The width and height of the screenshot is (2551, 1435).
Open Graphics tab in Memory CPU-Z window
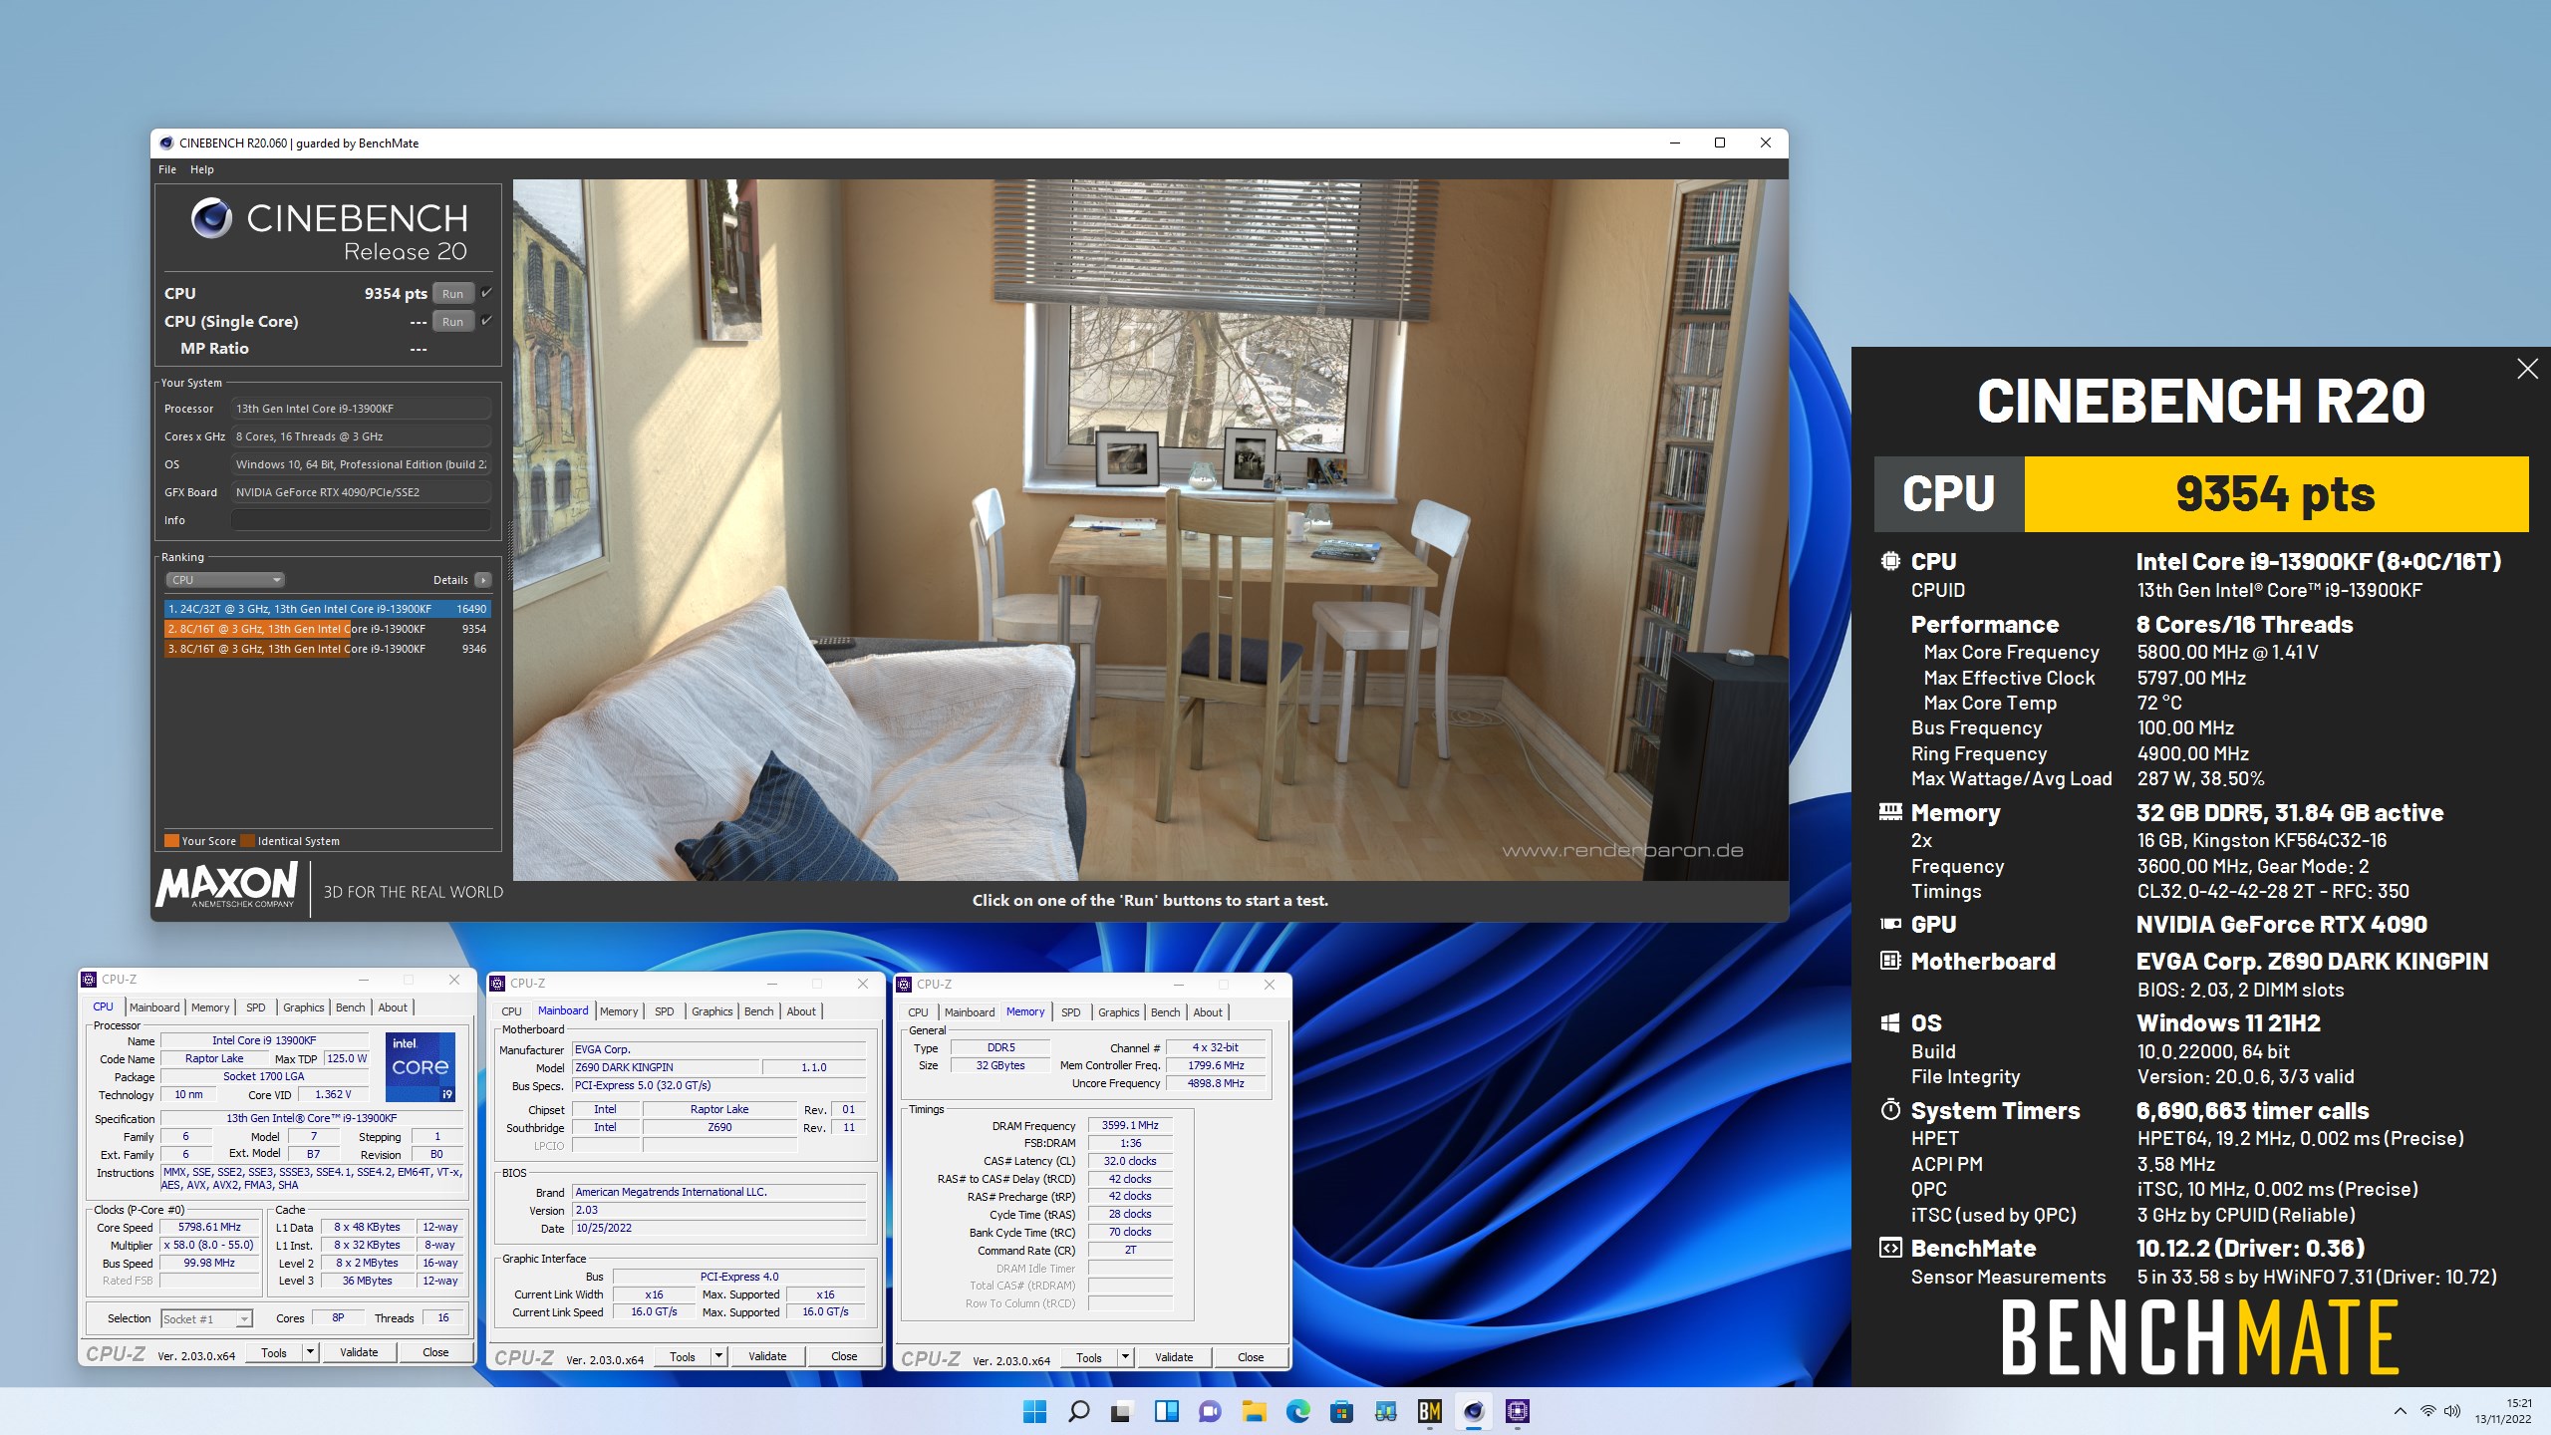[x=1118, y=1012]
